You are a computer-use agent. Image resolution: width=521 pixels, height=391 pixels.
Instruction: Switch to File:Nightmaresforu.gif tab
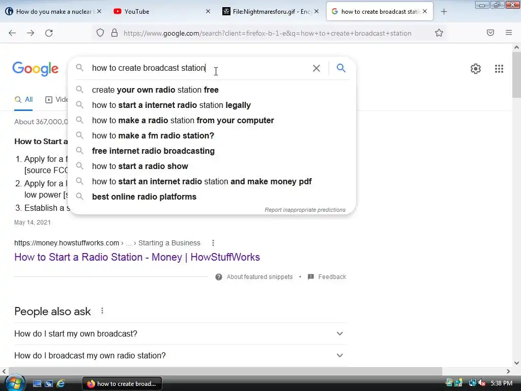click(x=271, y=12)
